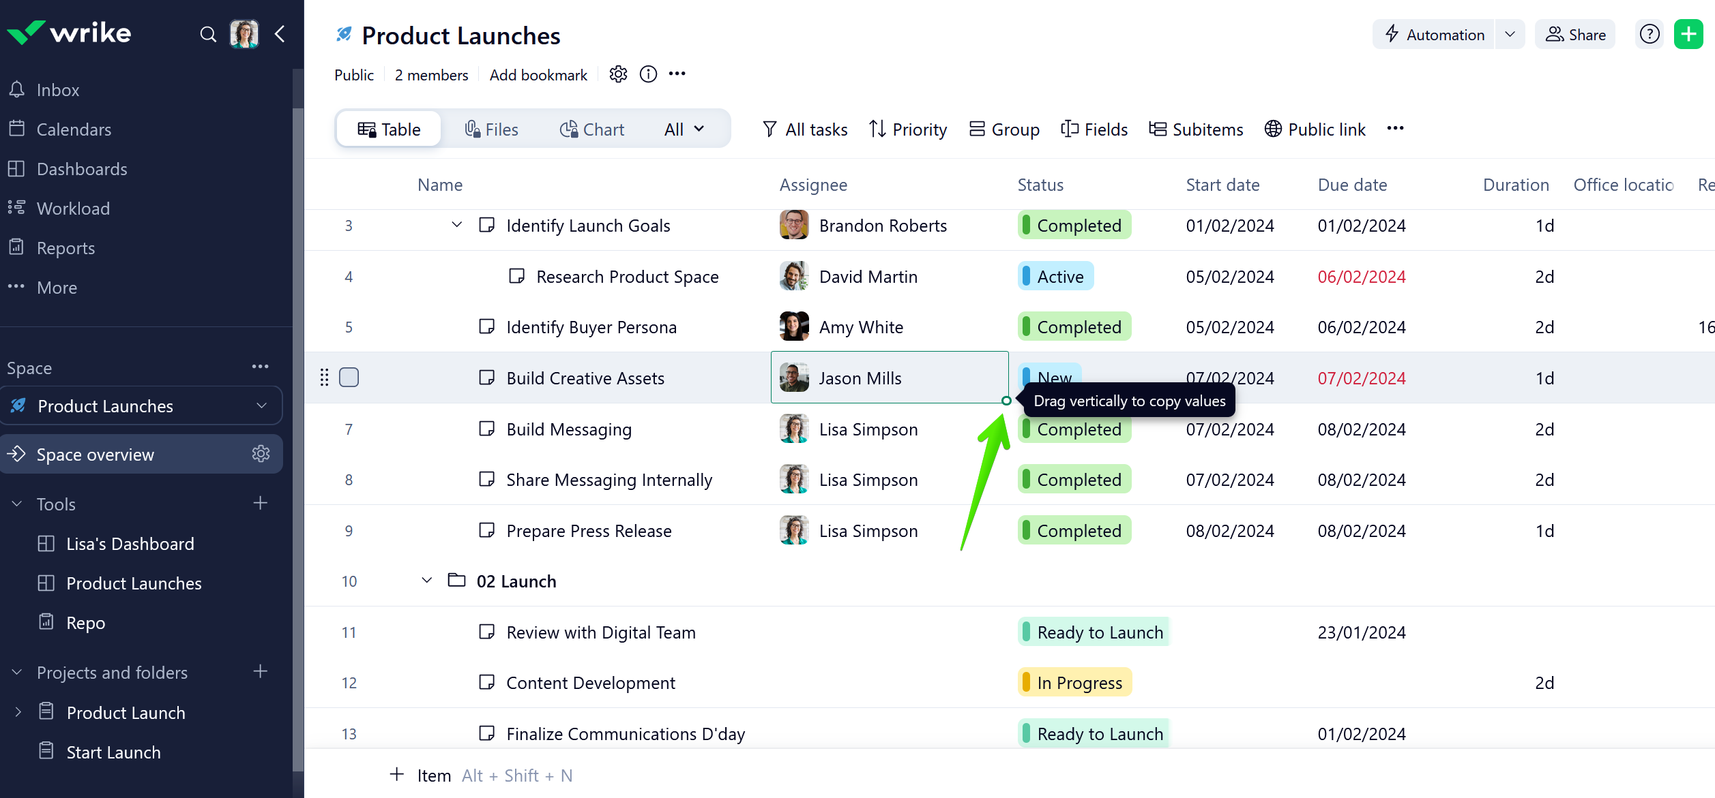Open the space settings gear icon in header
The height and width of the screenshot is (798, 1715).
coord(618,74)
